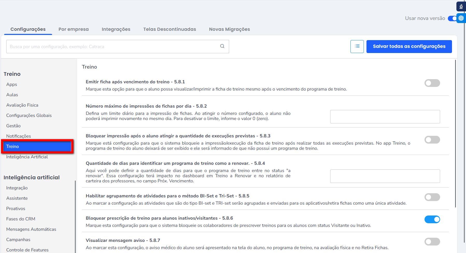Disable 'Bloquear prescrição de treino' toggle
Screen dimensions: 466x253
coord(432,219)
